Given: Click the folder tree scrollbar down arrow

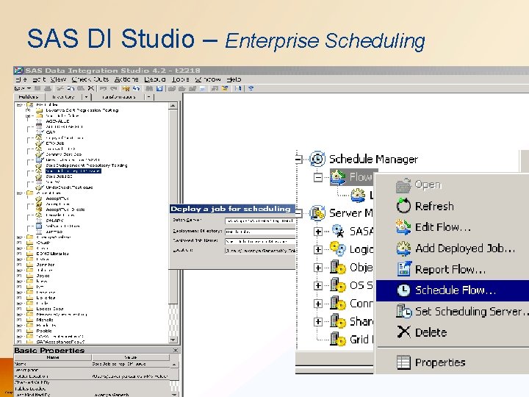Looking at the screenshot, I should click(173, 340).
